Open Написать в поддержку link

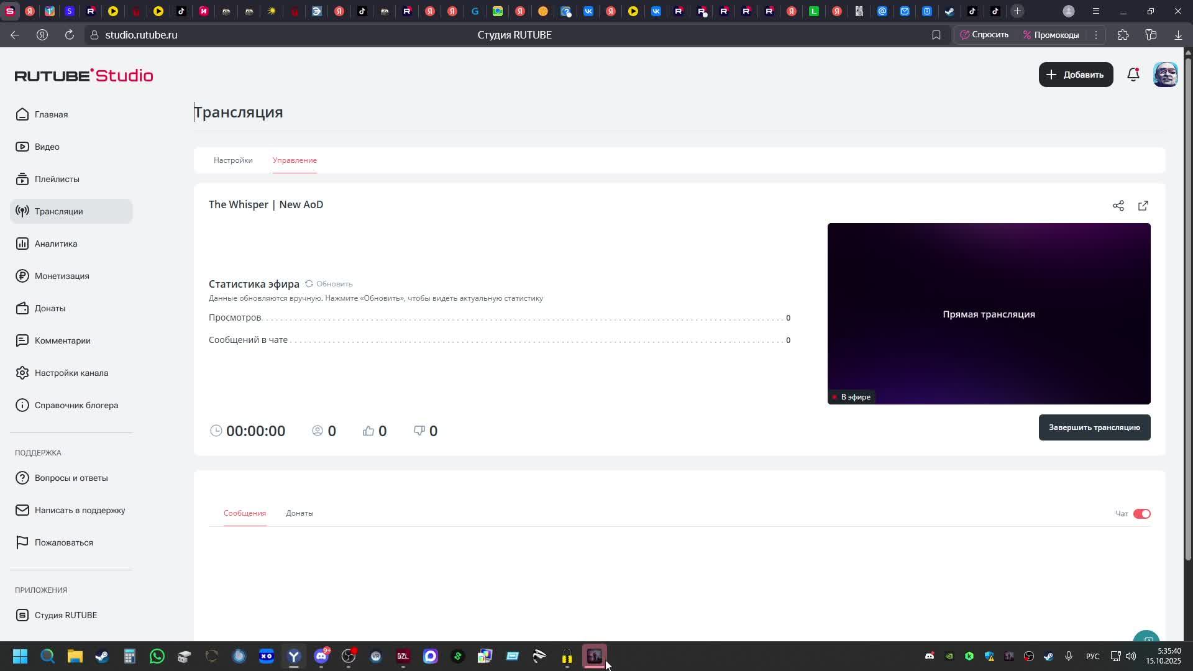point(80,510)
